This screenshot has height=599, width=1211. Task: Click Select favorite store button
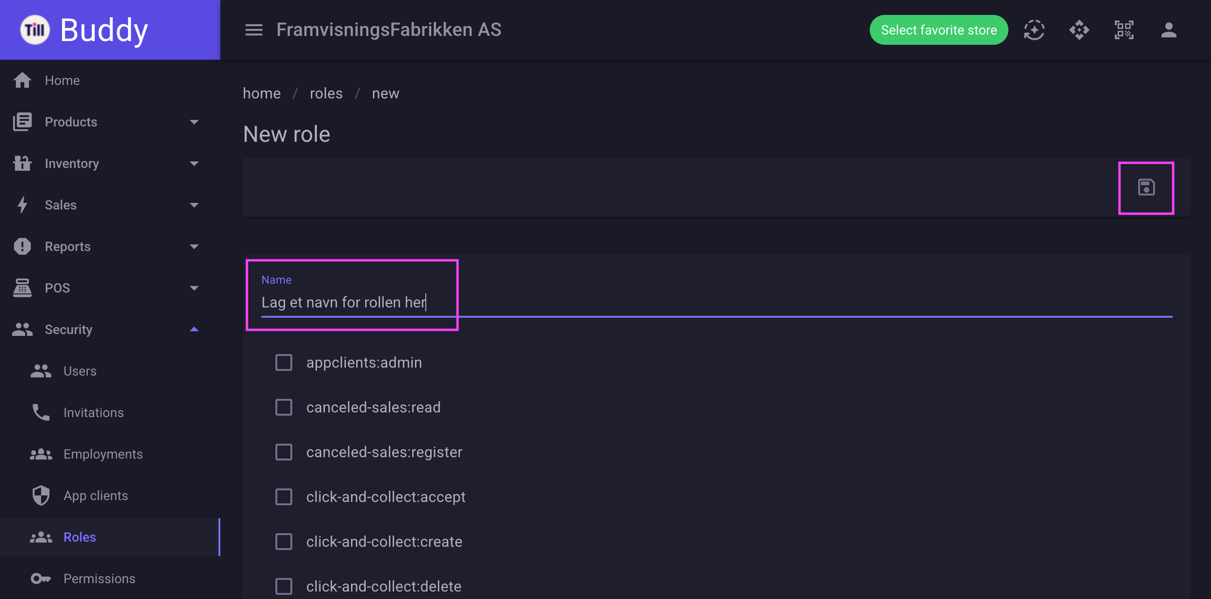938,30
